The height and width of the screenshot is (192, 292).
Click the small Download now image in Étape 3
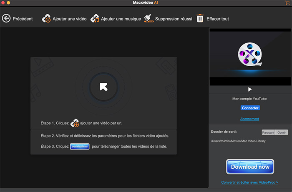(x=80, y=147)
